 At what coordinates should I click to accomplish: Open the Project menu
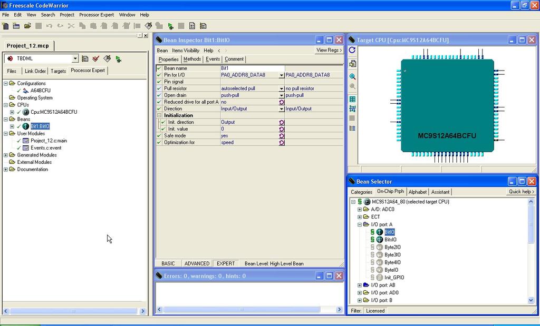coord(67,15)
